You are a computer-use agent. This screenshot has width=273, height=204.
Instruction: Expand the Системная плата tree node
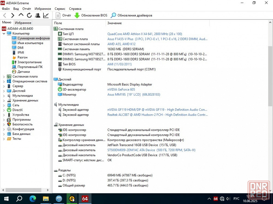pos(4,76)
